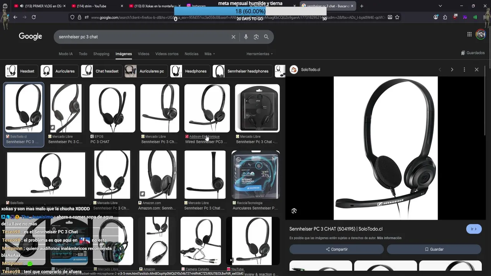Click the Guardar save button
The image size is (491, 276).
point(434,249)
